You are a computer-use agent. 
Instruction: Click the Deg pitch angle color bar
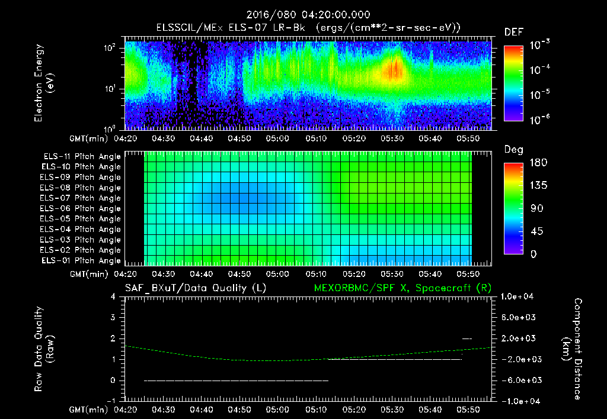click(x=513, y=208)
